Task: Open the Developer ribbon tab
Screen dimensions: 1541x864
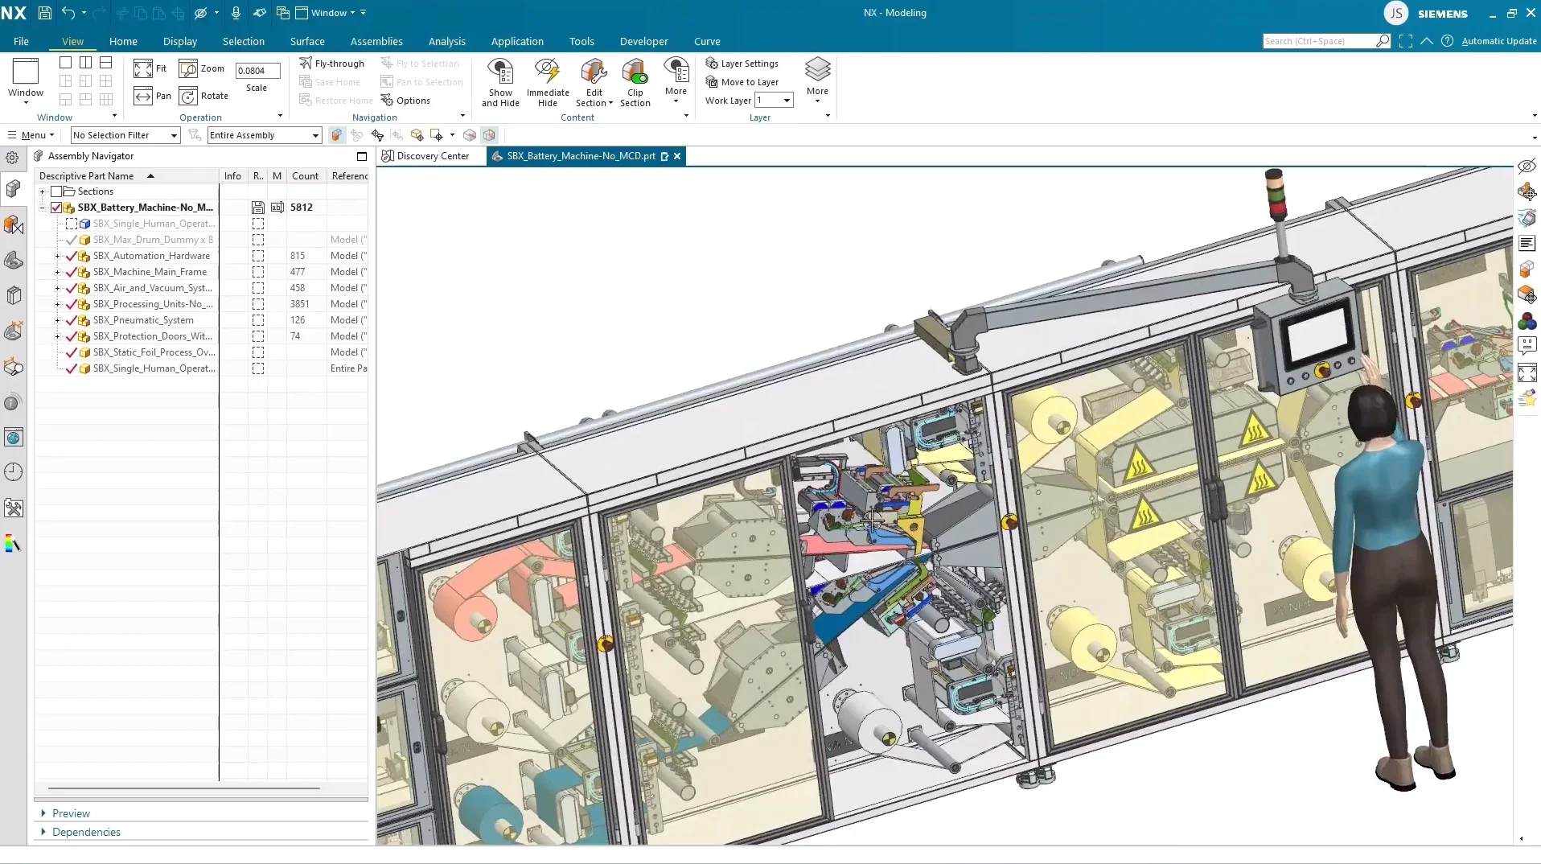Action: coord(644,41)
